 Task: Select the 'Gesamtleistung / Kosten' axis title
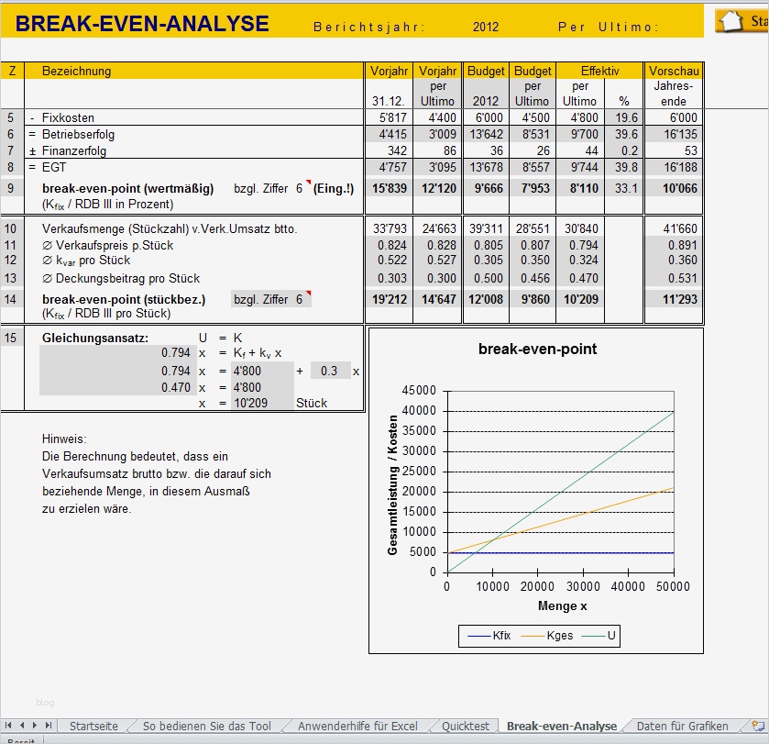click(x=392, y=485)
